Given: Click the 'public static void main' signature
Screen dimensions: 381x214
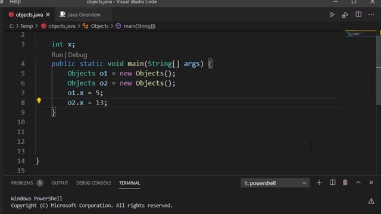Looking at the screenshot, I should [132, 64].
